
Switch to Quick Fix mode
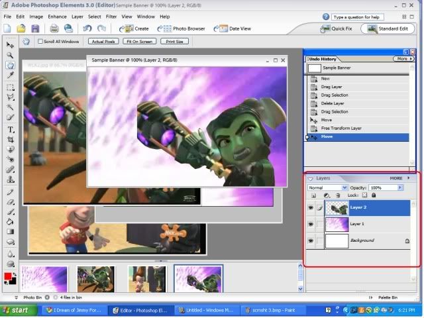click(x=337, y=28)
